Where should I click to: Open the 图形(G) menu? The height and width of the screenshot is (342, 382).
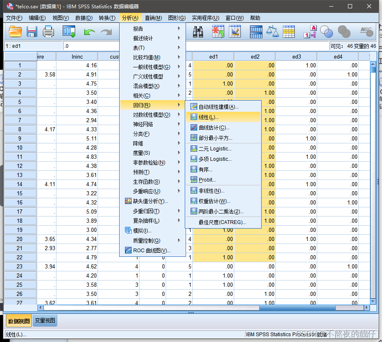(177, 18)
